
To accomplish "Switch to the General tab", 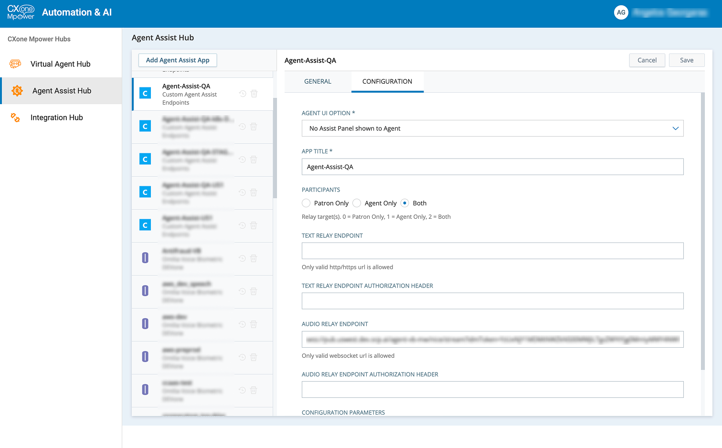I will [x=318, y=82].
